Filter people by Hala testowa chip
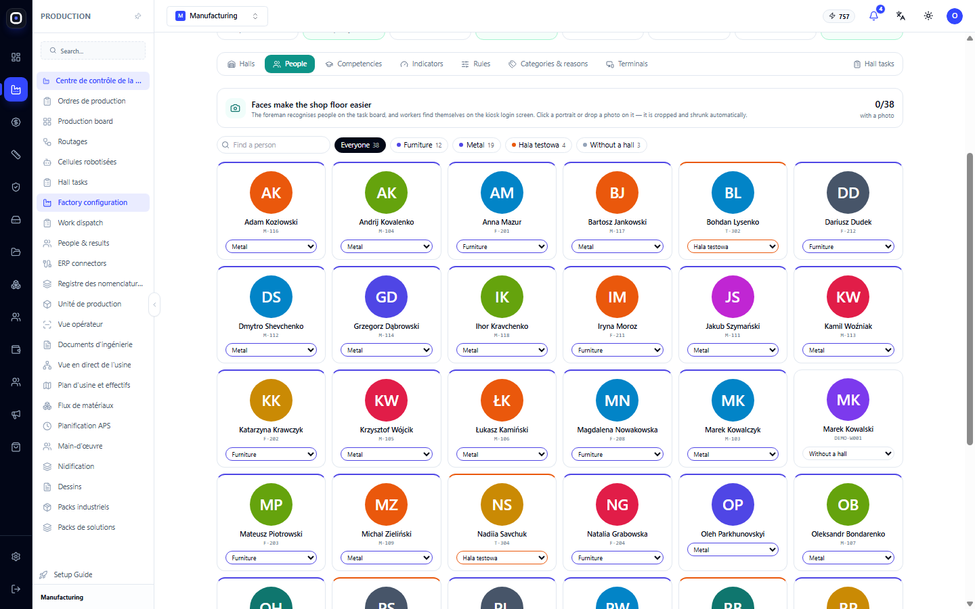 tap(539, 145)
